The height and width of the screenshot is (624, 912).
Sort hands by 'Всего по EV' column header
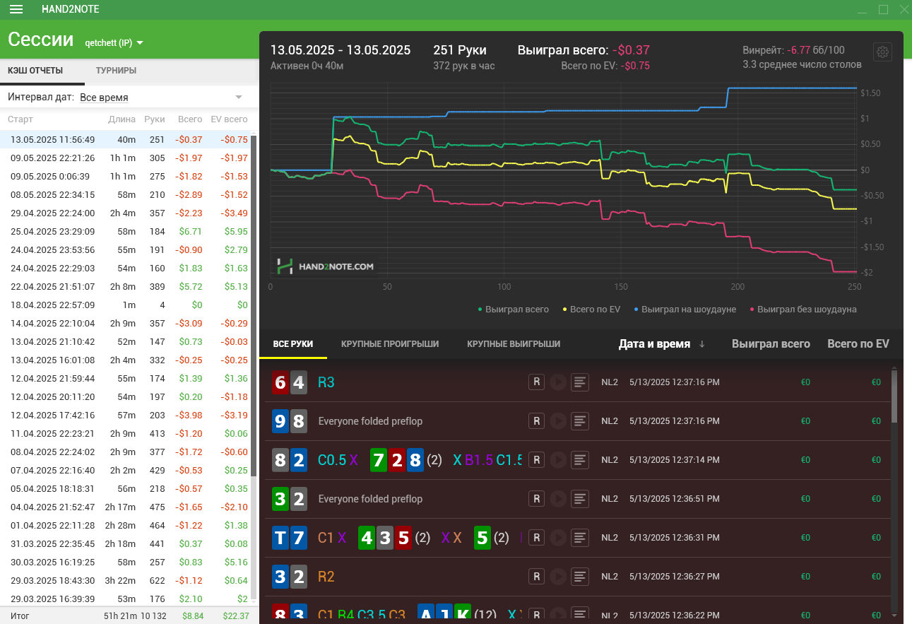click(x=858, y=344)
